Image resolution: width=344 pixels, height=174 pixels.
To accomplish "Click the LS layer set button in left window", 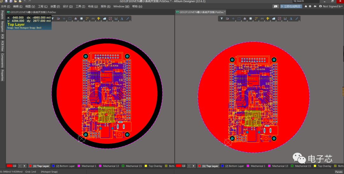I will [x=14, y=166].
